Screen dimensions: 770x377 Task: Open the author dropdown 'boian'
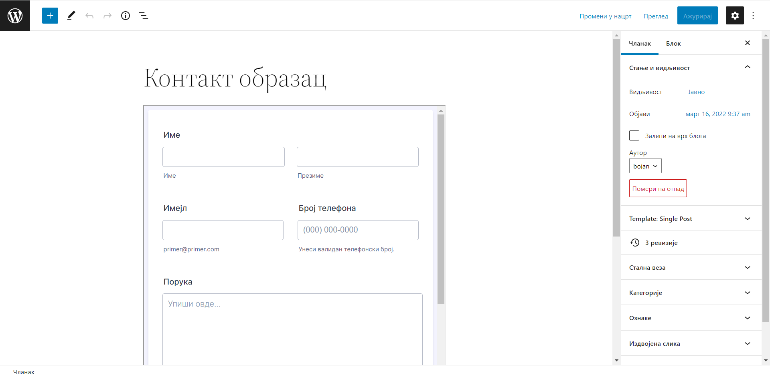[x=645, y=166]
